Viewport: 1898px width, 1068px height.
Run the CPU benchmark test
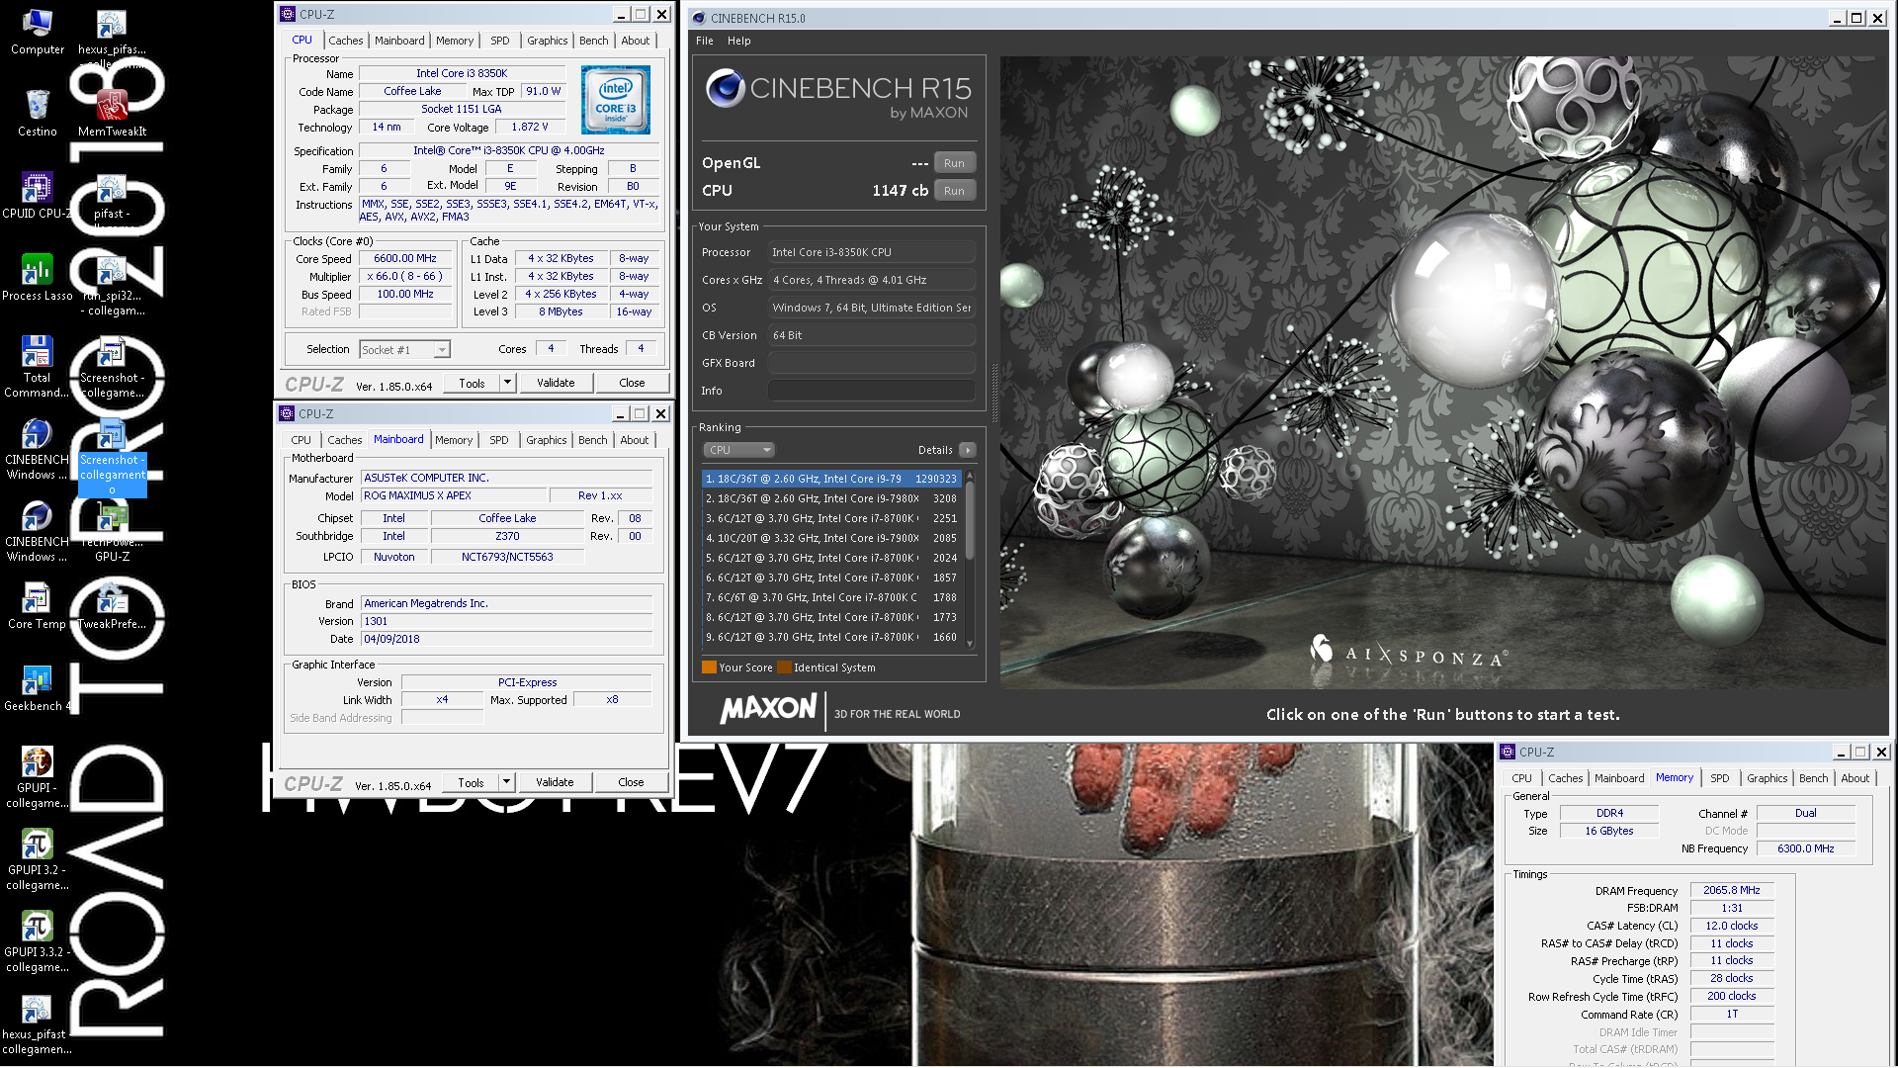pos(954,191)
